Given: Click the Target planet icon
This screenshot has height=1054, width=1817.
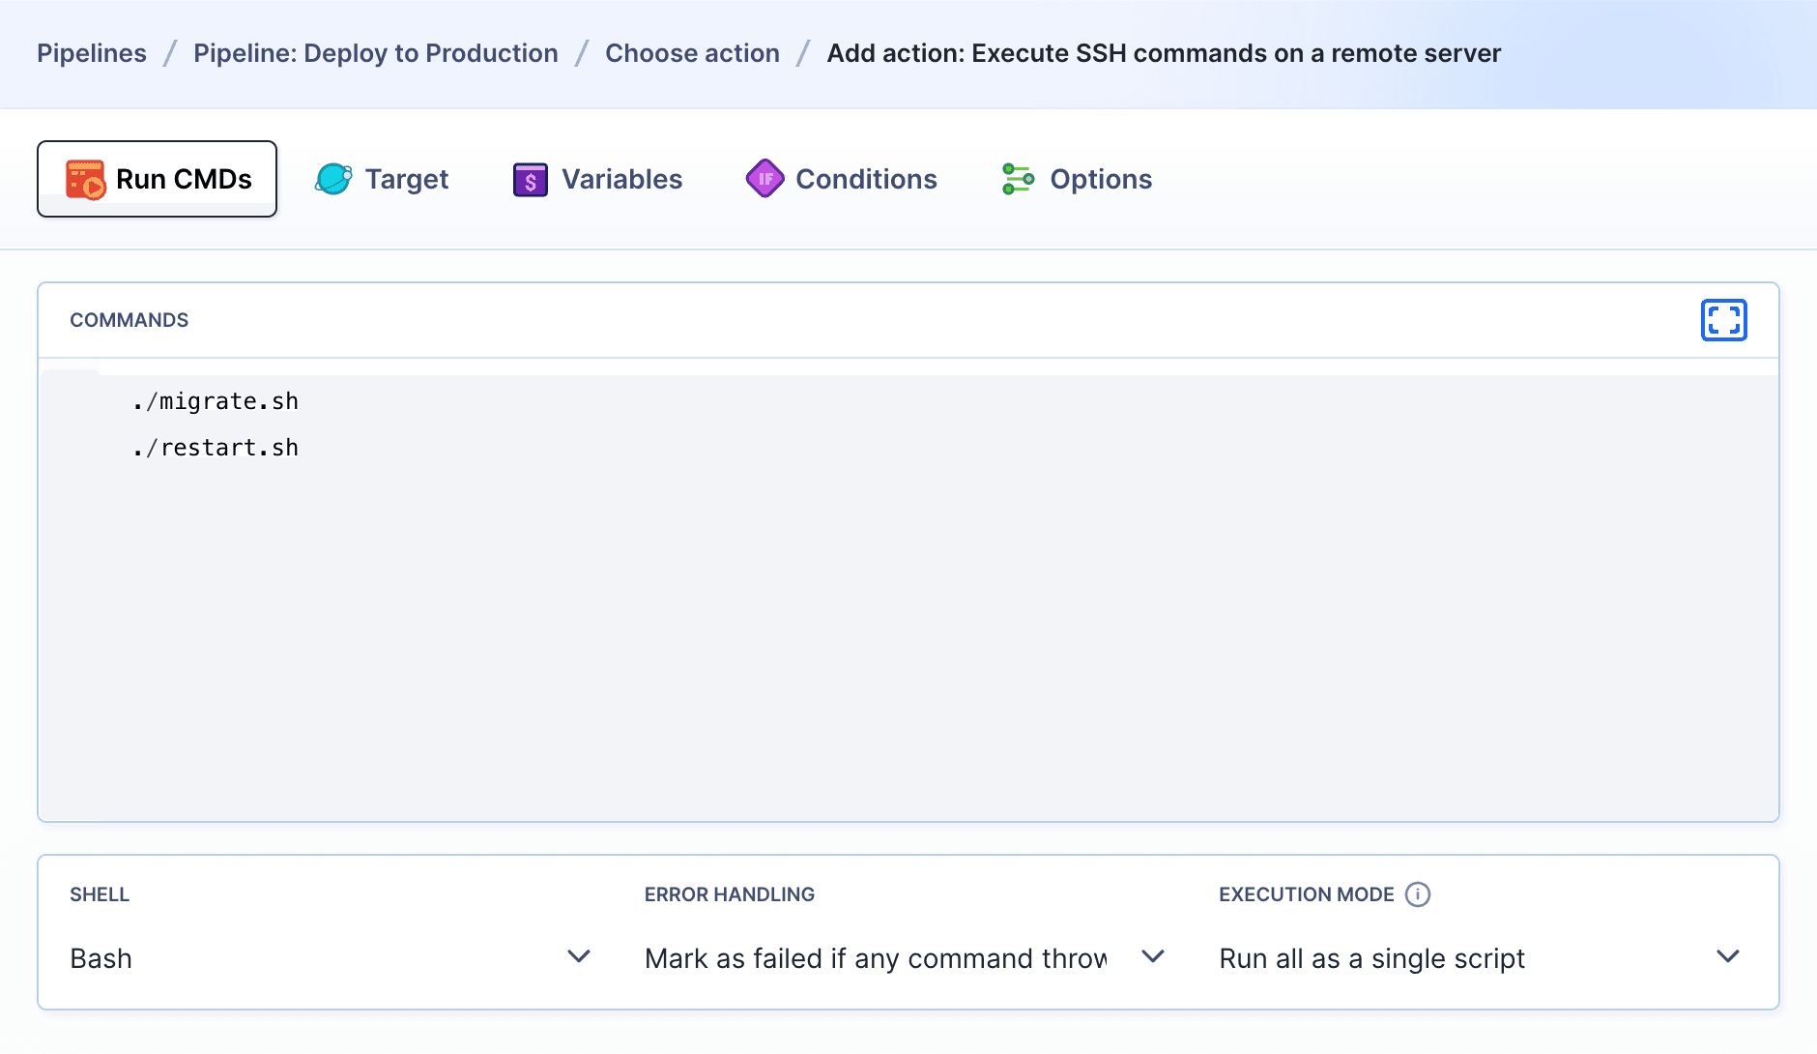Looking at the screenshot, I should (332, 178).
